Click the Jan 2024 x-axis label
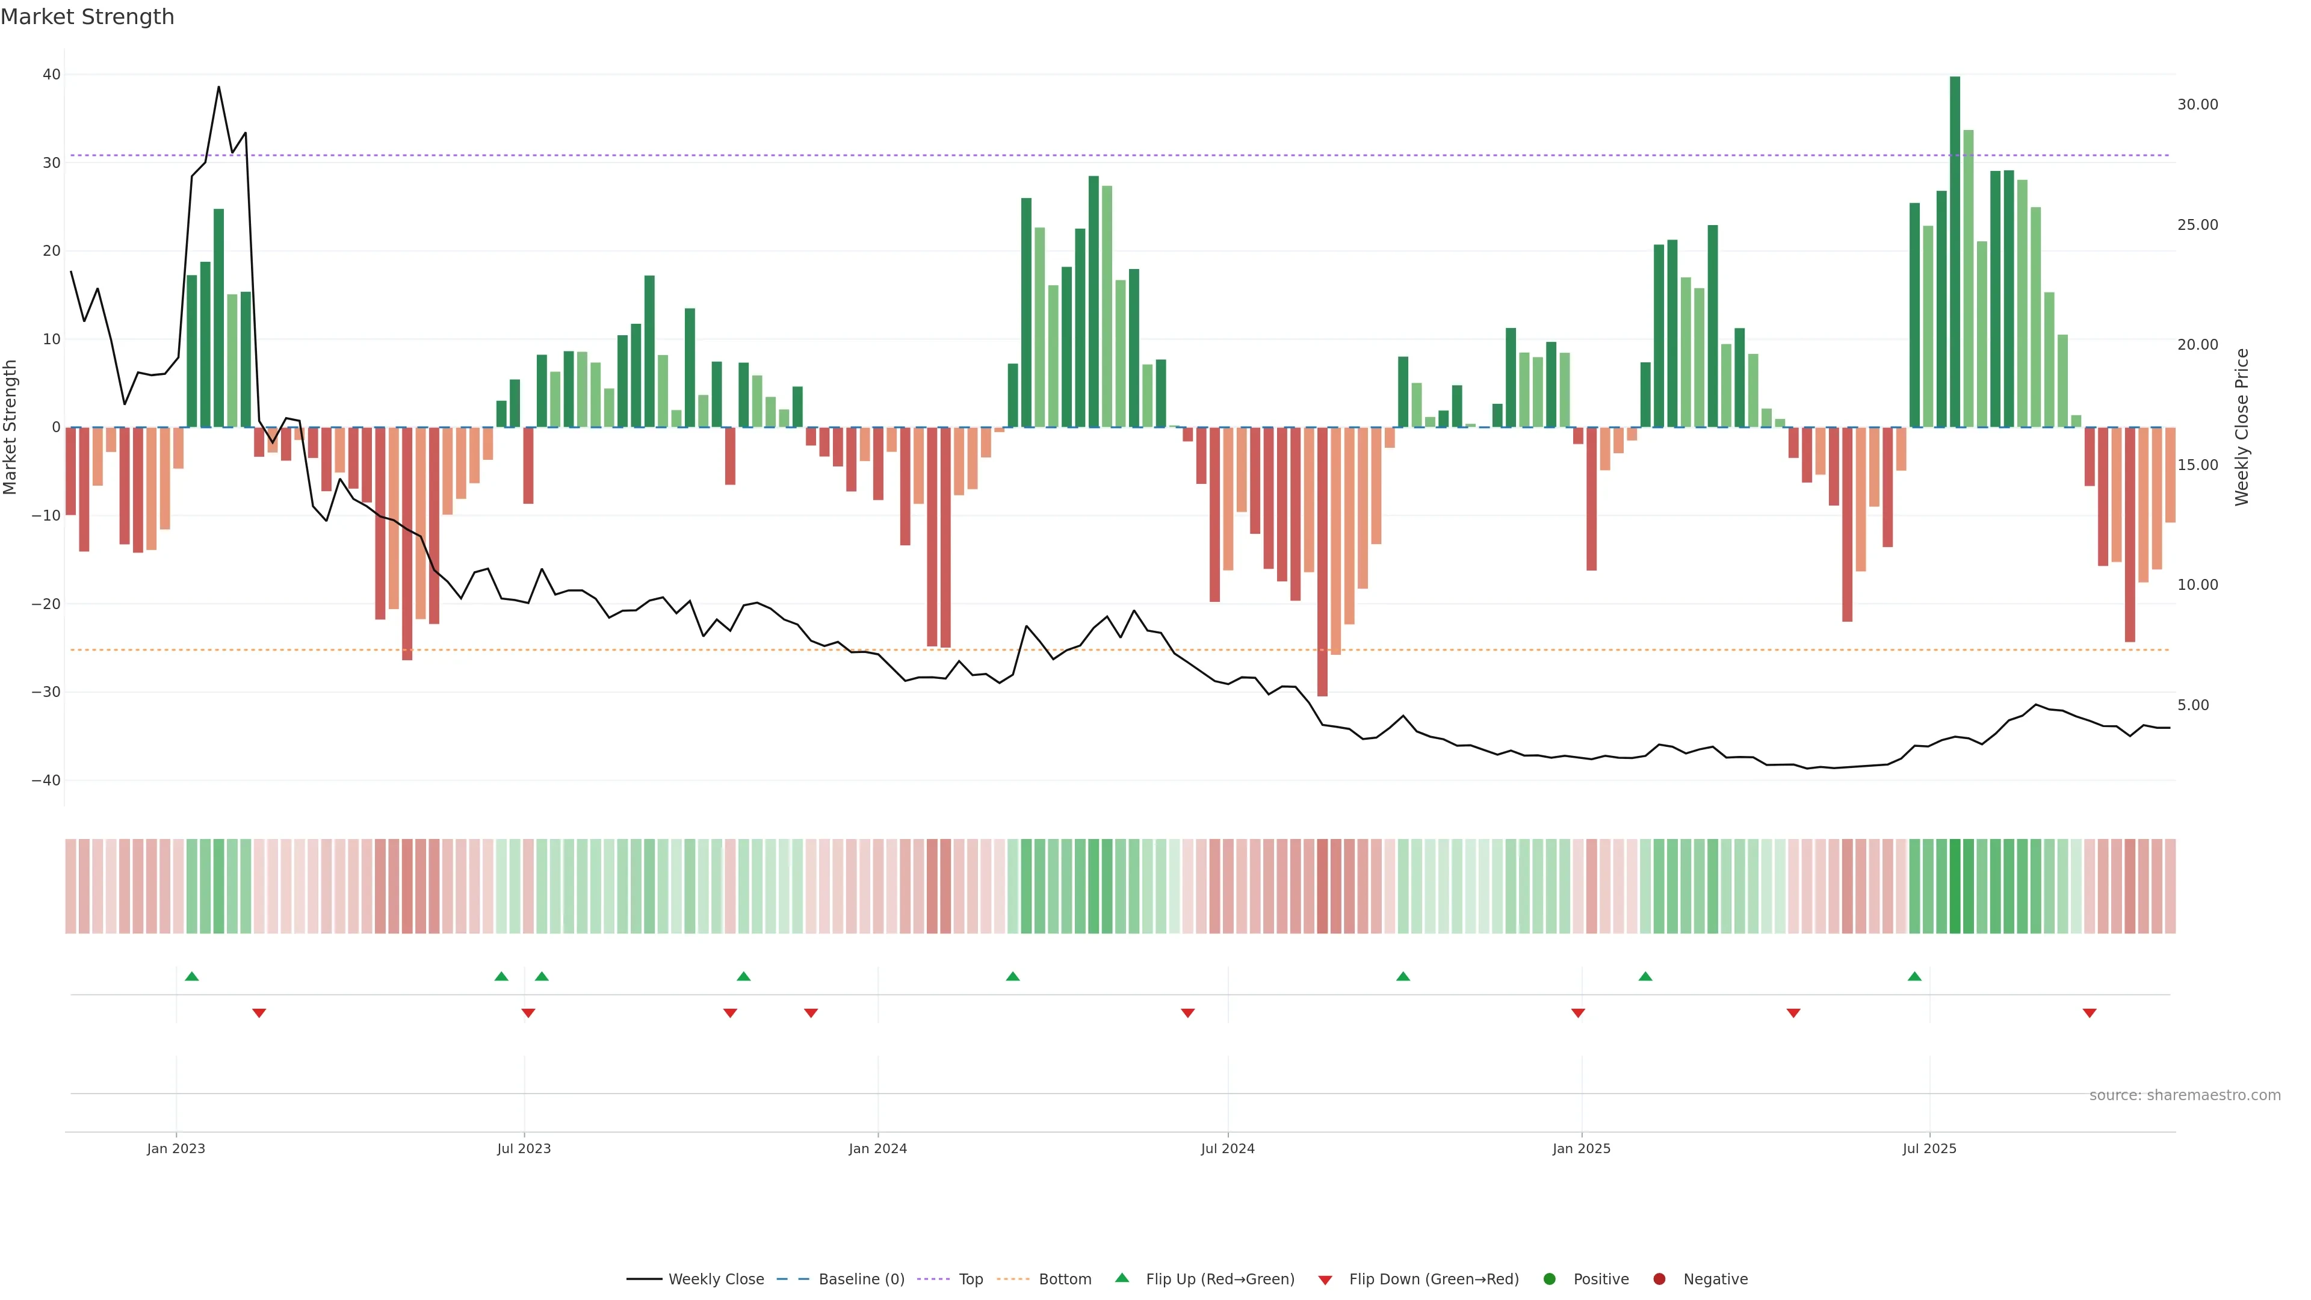The width and height of the screenshot is (2311, 1300). coord(877,1148)
